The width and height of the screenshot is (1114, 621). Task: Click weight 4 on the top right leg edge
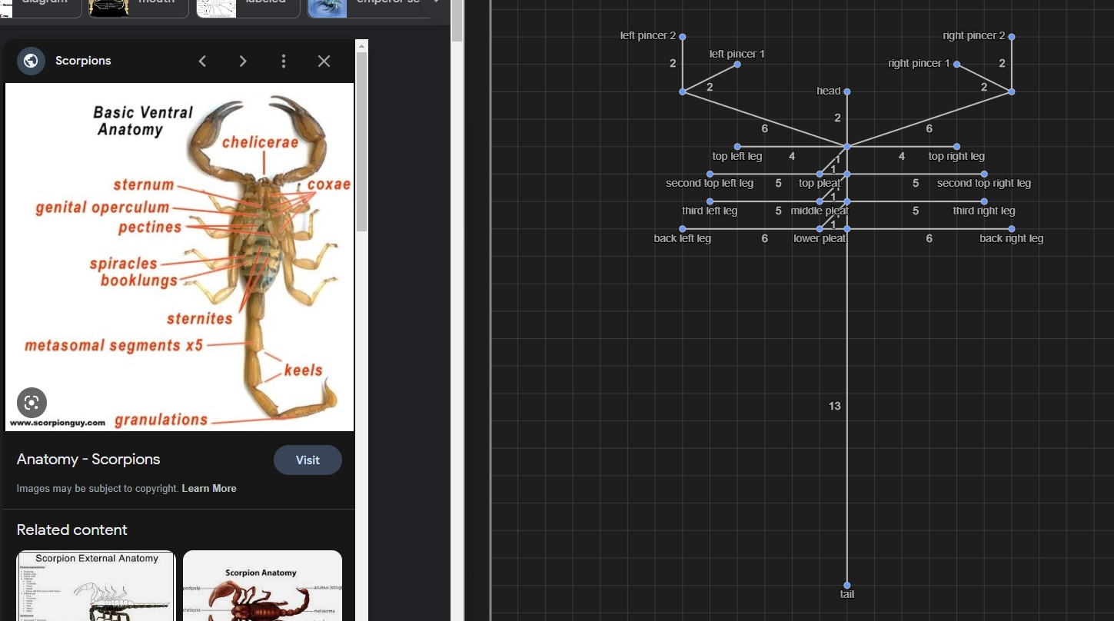(x=902, y=156)
